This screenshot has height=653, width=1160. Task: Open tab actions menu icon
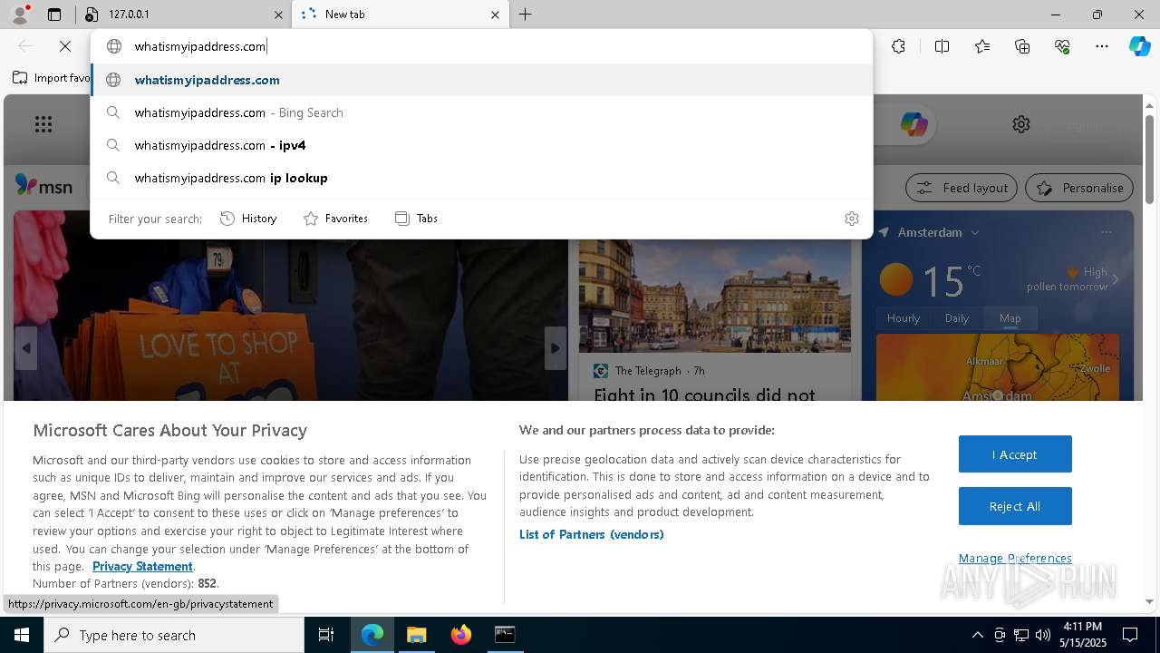click(54, 15)
